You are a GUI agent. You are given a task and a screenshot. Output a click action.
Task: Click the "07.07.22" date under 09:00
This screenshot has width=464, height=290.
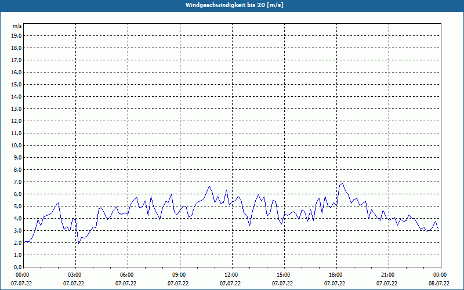tap(178, 284)
